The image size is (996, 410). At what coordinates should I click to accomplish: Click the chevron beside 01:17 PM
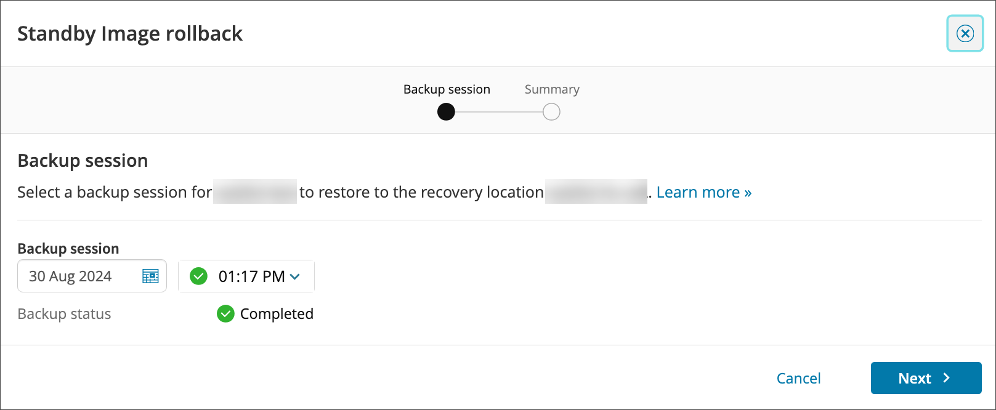tap(295, 276)
